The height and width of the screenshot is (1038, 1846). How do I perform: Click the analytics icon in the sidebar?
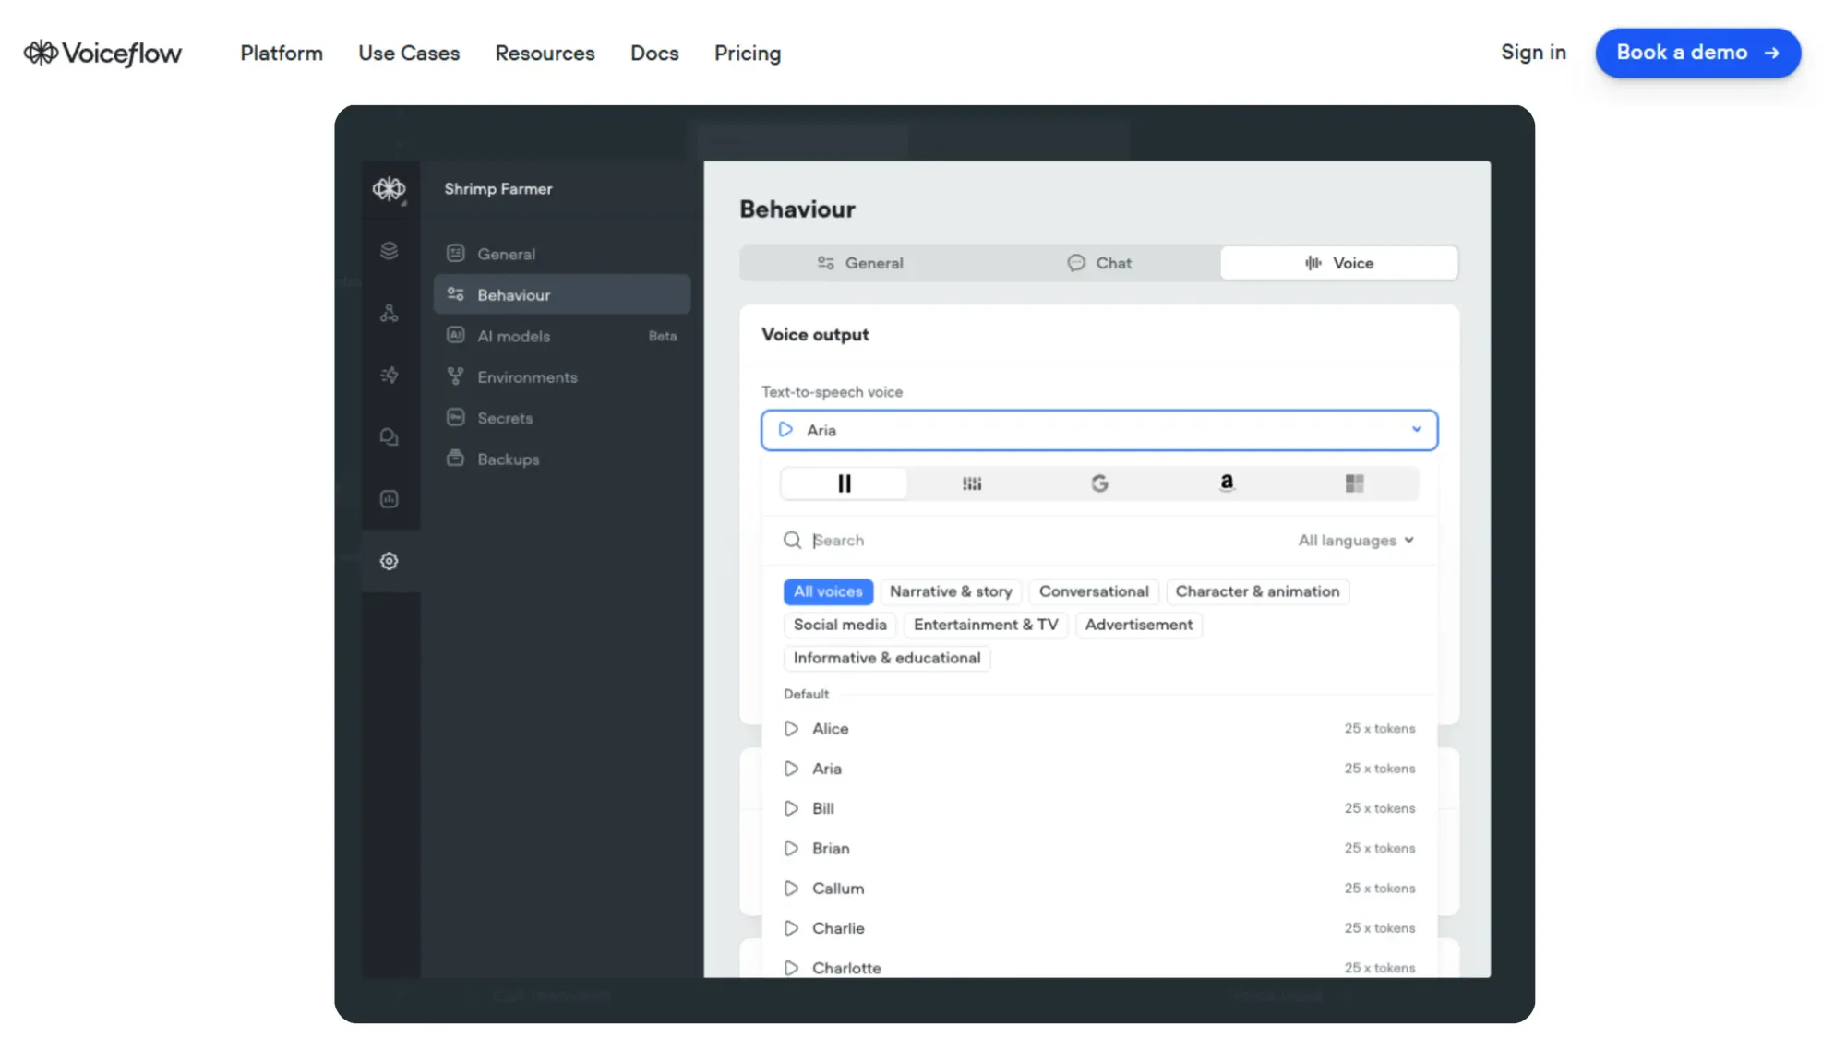pyautogui.click(x=389, y=499)
